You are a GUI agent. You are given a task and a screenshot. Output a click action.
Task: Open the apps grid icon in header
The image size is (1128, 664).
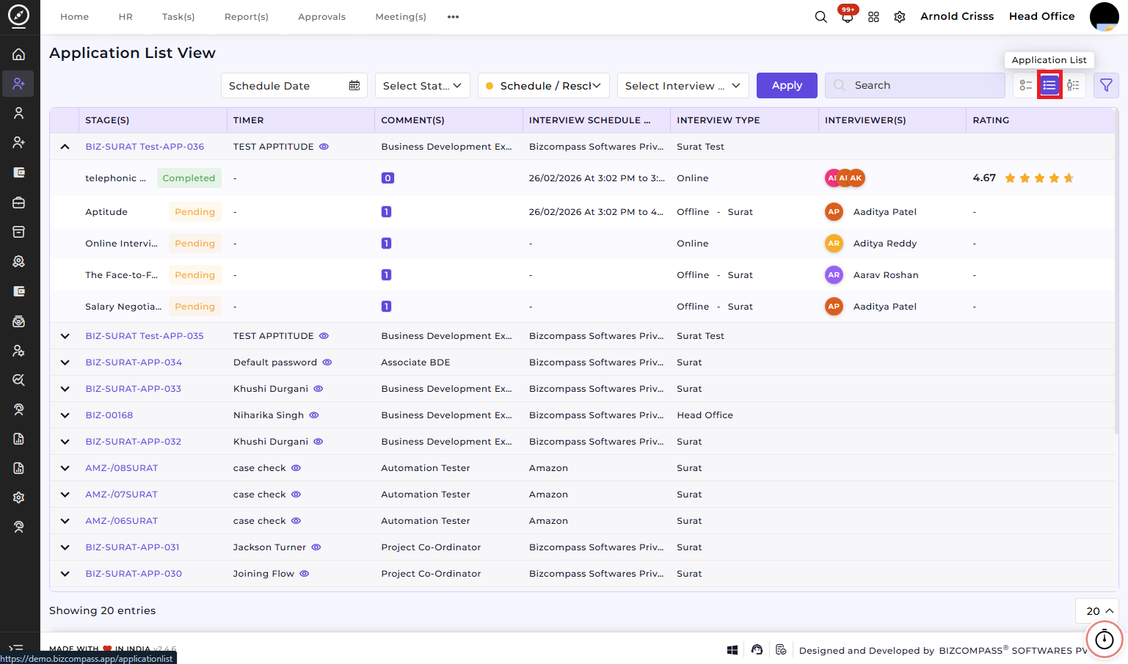click(873, 17)
